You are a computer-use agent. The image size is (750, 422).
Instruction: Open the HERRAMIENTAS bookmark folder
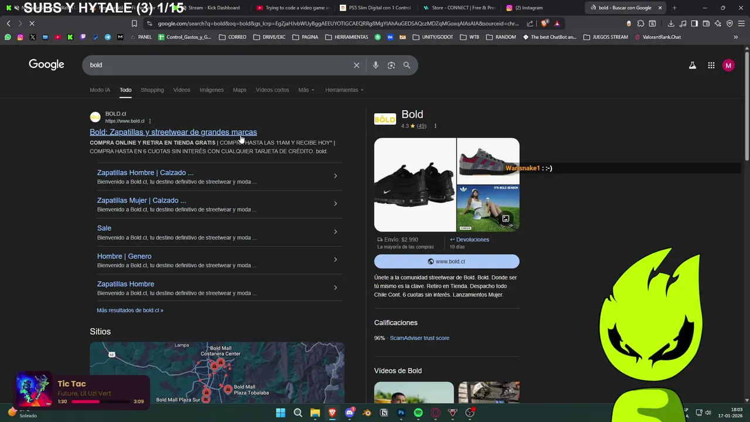point(346,37)
